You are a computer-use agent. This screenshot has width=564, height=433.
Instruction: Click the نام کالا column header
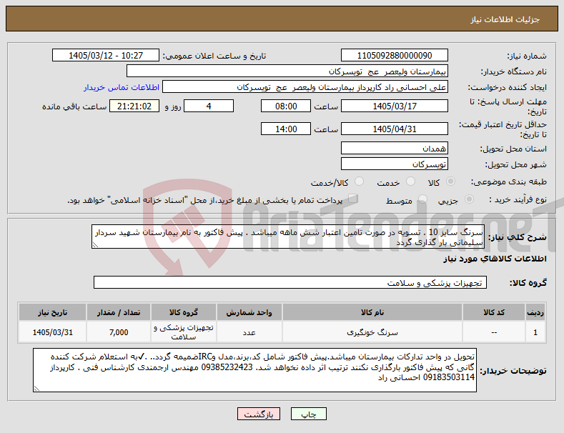click(x=372, y=312)
